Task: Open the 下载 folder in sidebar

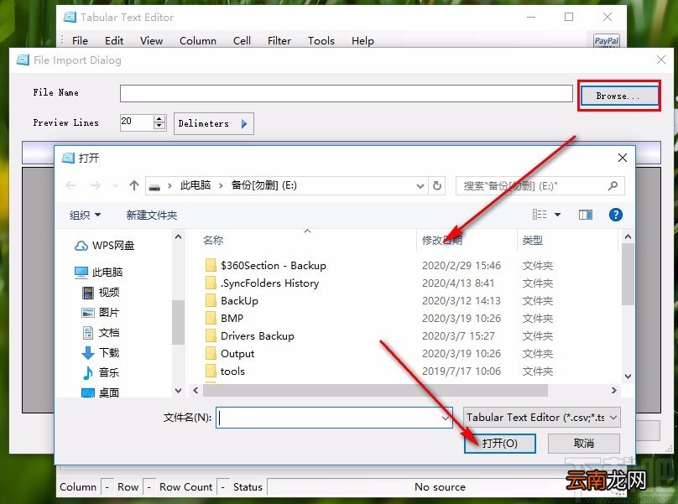Action: [101, 353]
